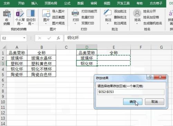Expand the 批注 dropdown arrow
The height and width of the screenshot is (126, 173).
[x=108, y=24]
